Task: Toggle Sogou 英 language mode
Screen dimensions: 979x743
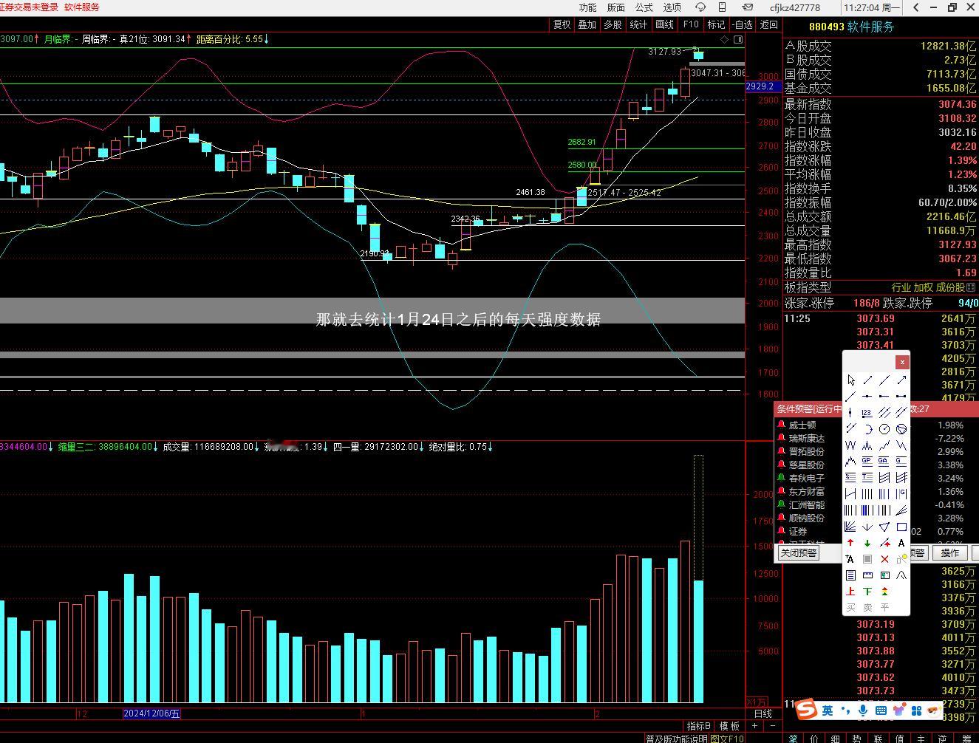Action: (828, 710)
